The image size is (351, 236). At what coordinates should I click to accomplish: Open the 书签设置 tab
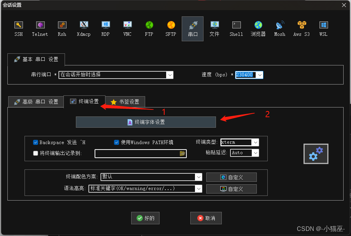click(125, 102)
